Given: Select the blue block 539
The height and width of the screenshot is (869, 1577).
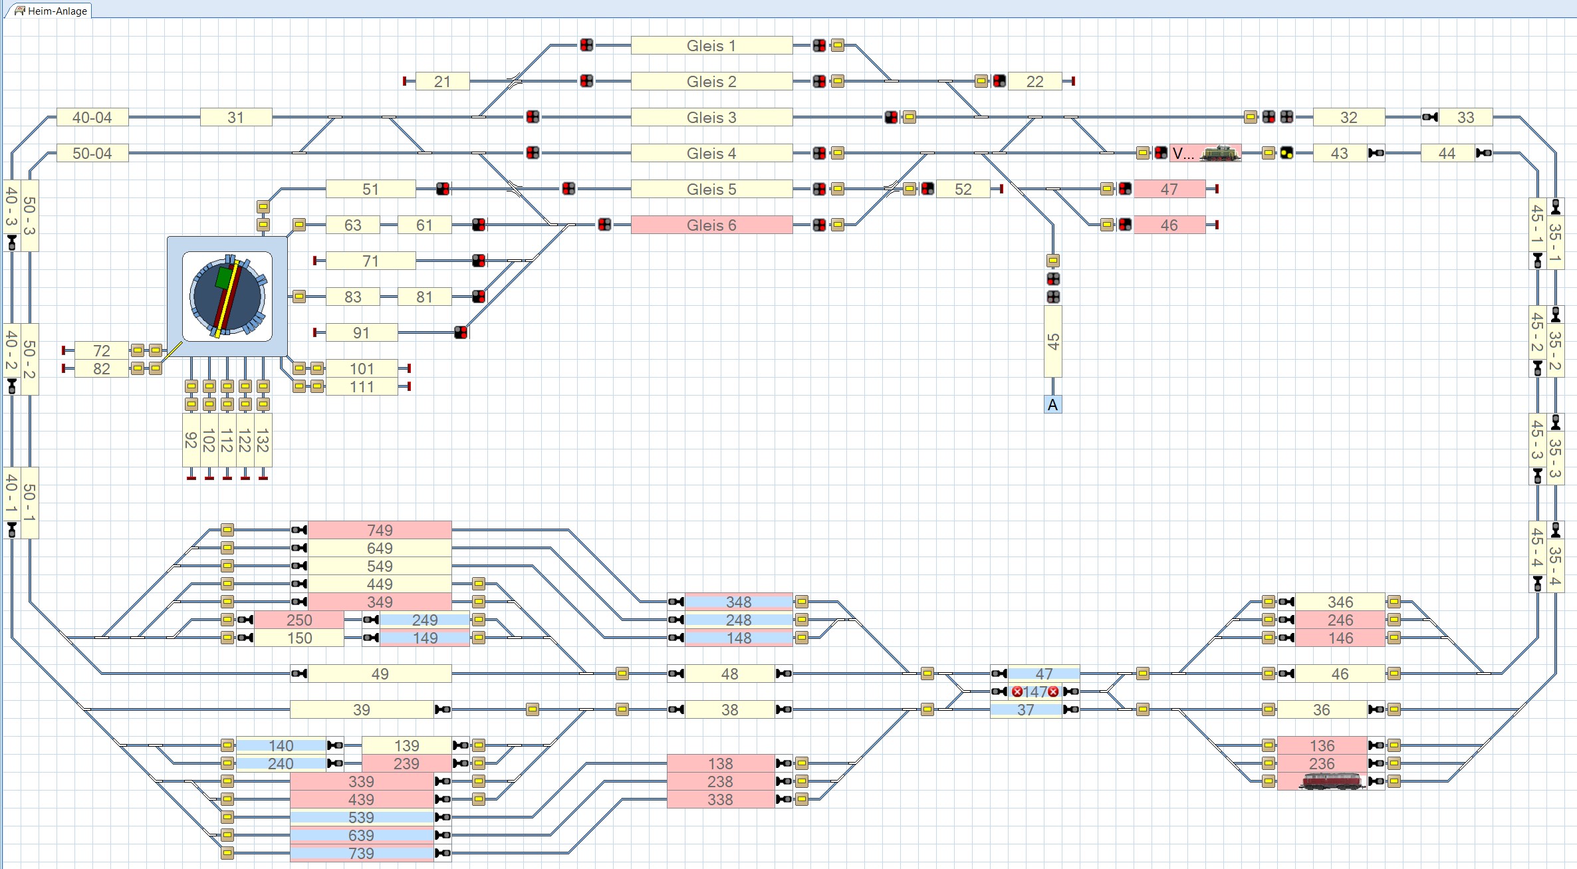Looking at the screenshot, I should [x=361, y=817].
